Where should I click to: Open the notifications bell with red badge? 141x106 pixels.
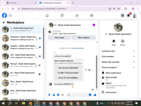[129, 16]
